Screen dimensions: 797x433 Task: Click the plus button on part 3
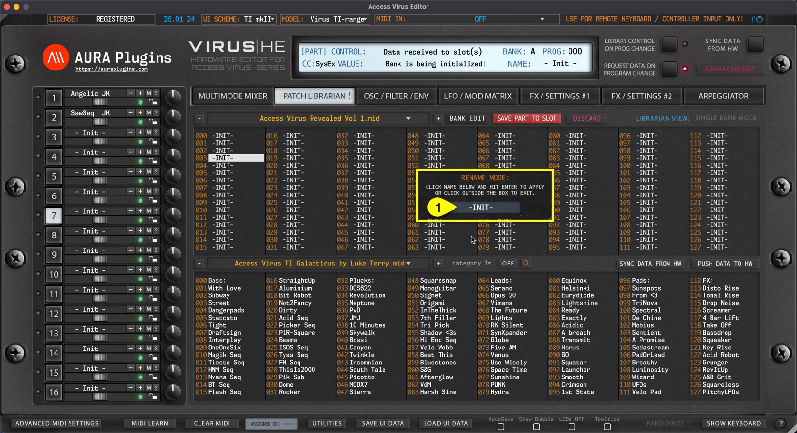click(x=140, y=132)
